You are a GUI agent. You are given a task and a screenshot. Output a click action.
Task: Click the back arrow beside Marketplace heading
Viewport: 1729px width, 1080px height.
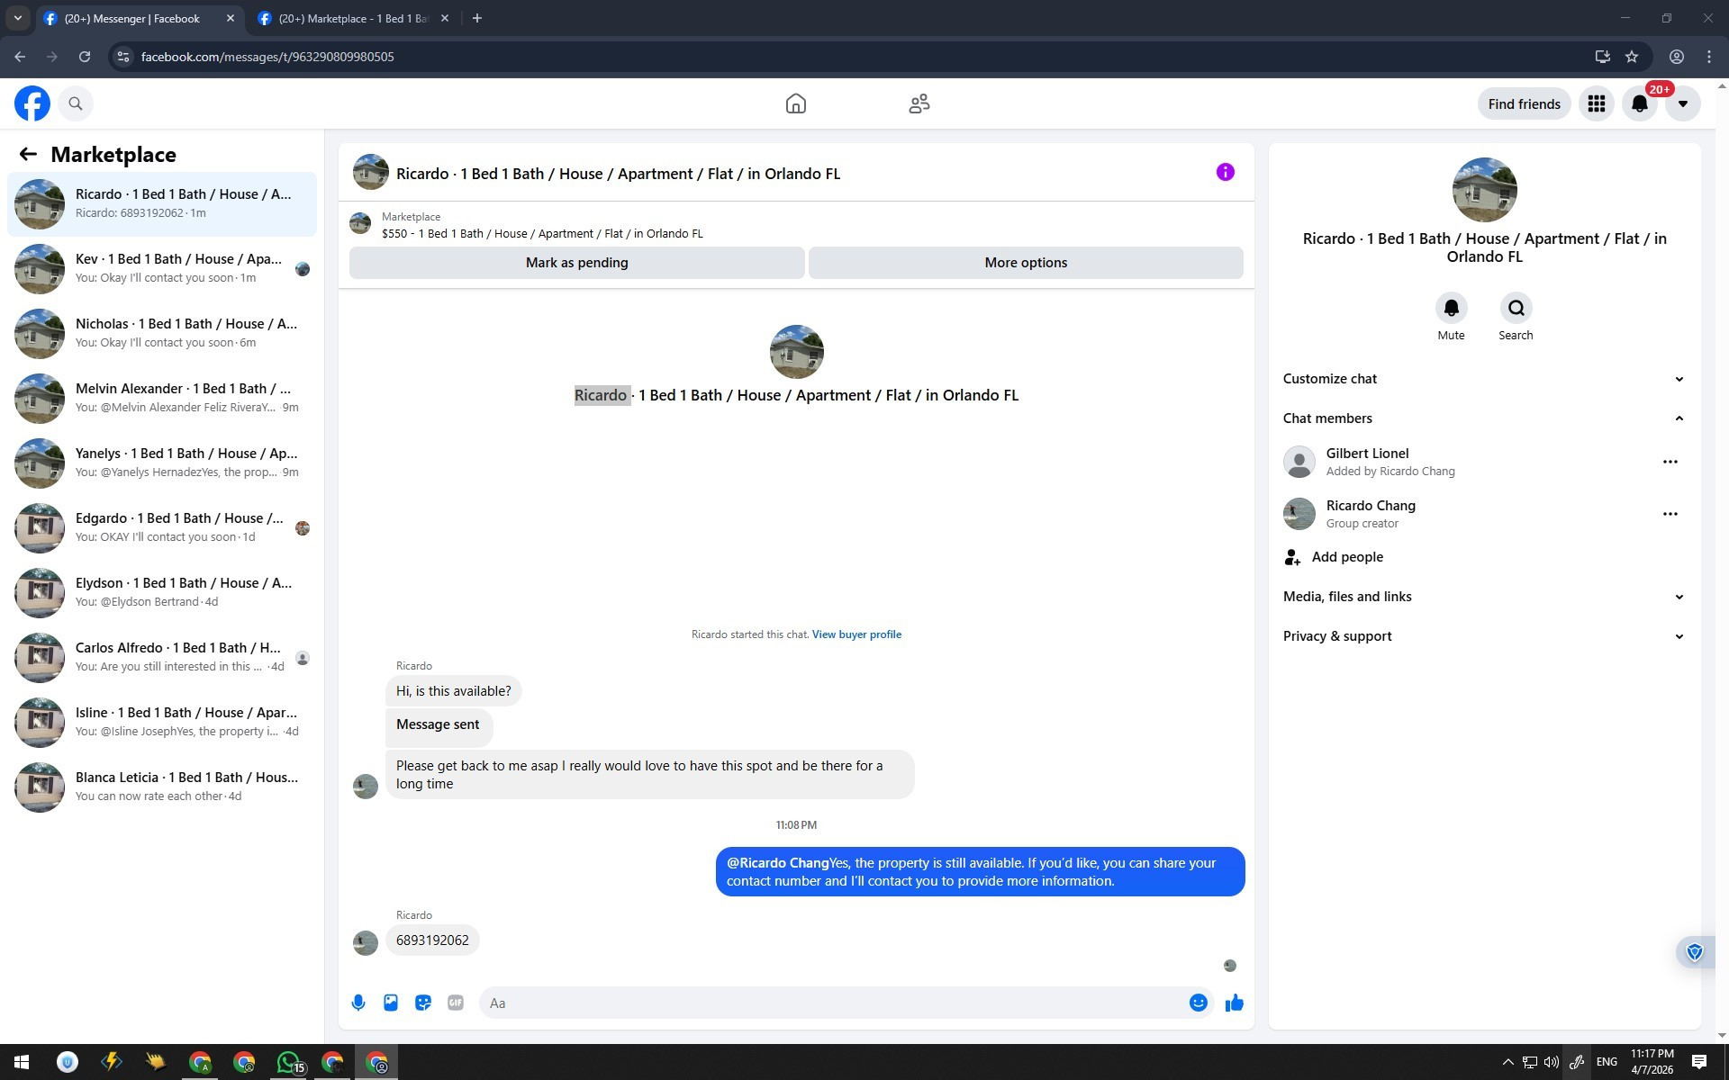point(28,154)
